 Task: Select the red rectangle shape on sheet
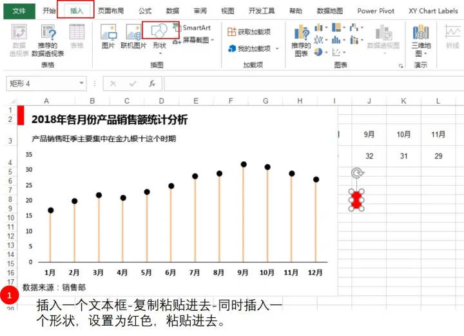tap(356, 200)
